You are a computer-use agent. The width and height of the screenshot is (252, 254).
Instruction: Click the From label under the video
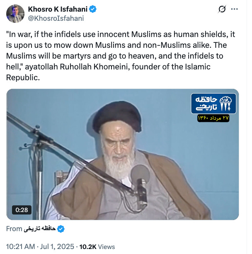[14, 229]
